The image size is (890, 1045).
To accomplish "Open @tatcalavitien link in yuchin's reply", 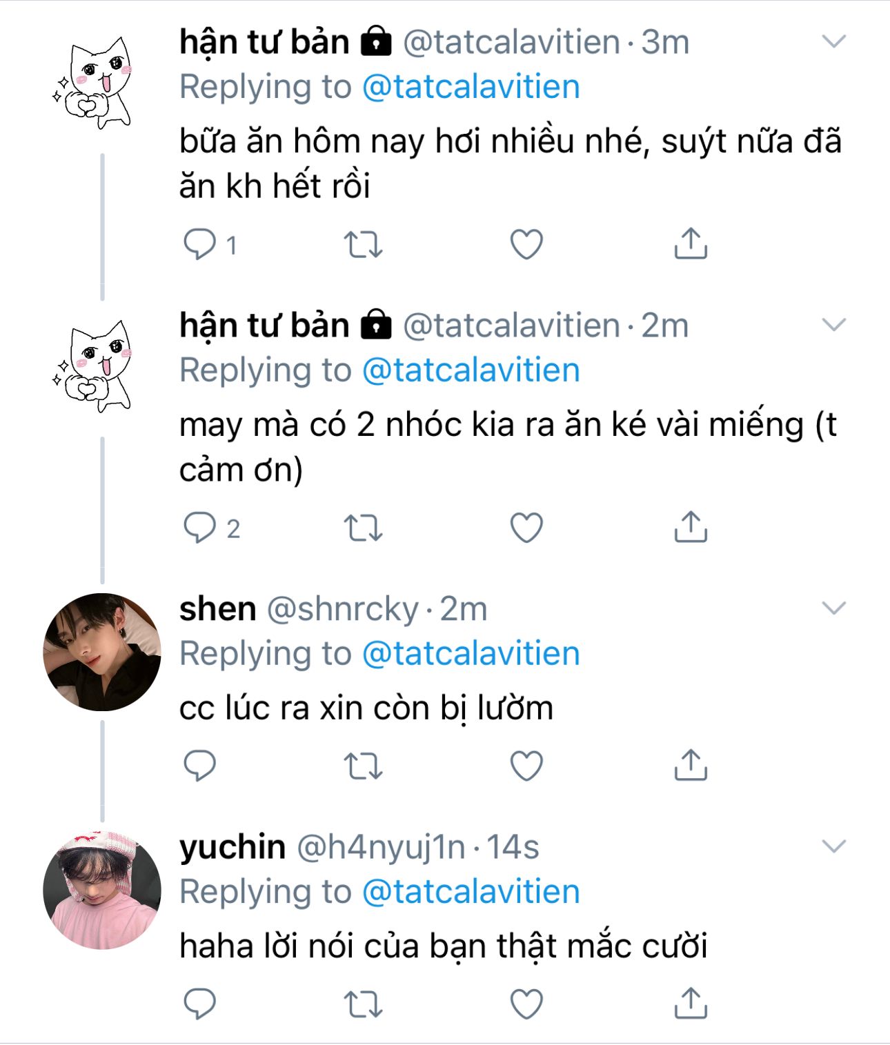I will 471,892.
